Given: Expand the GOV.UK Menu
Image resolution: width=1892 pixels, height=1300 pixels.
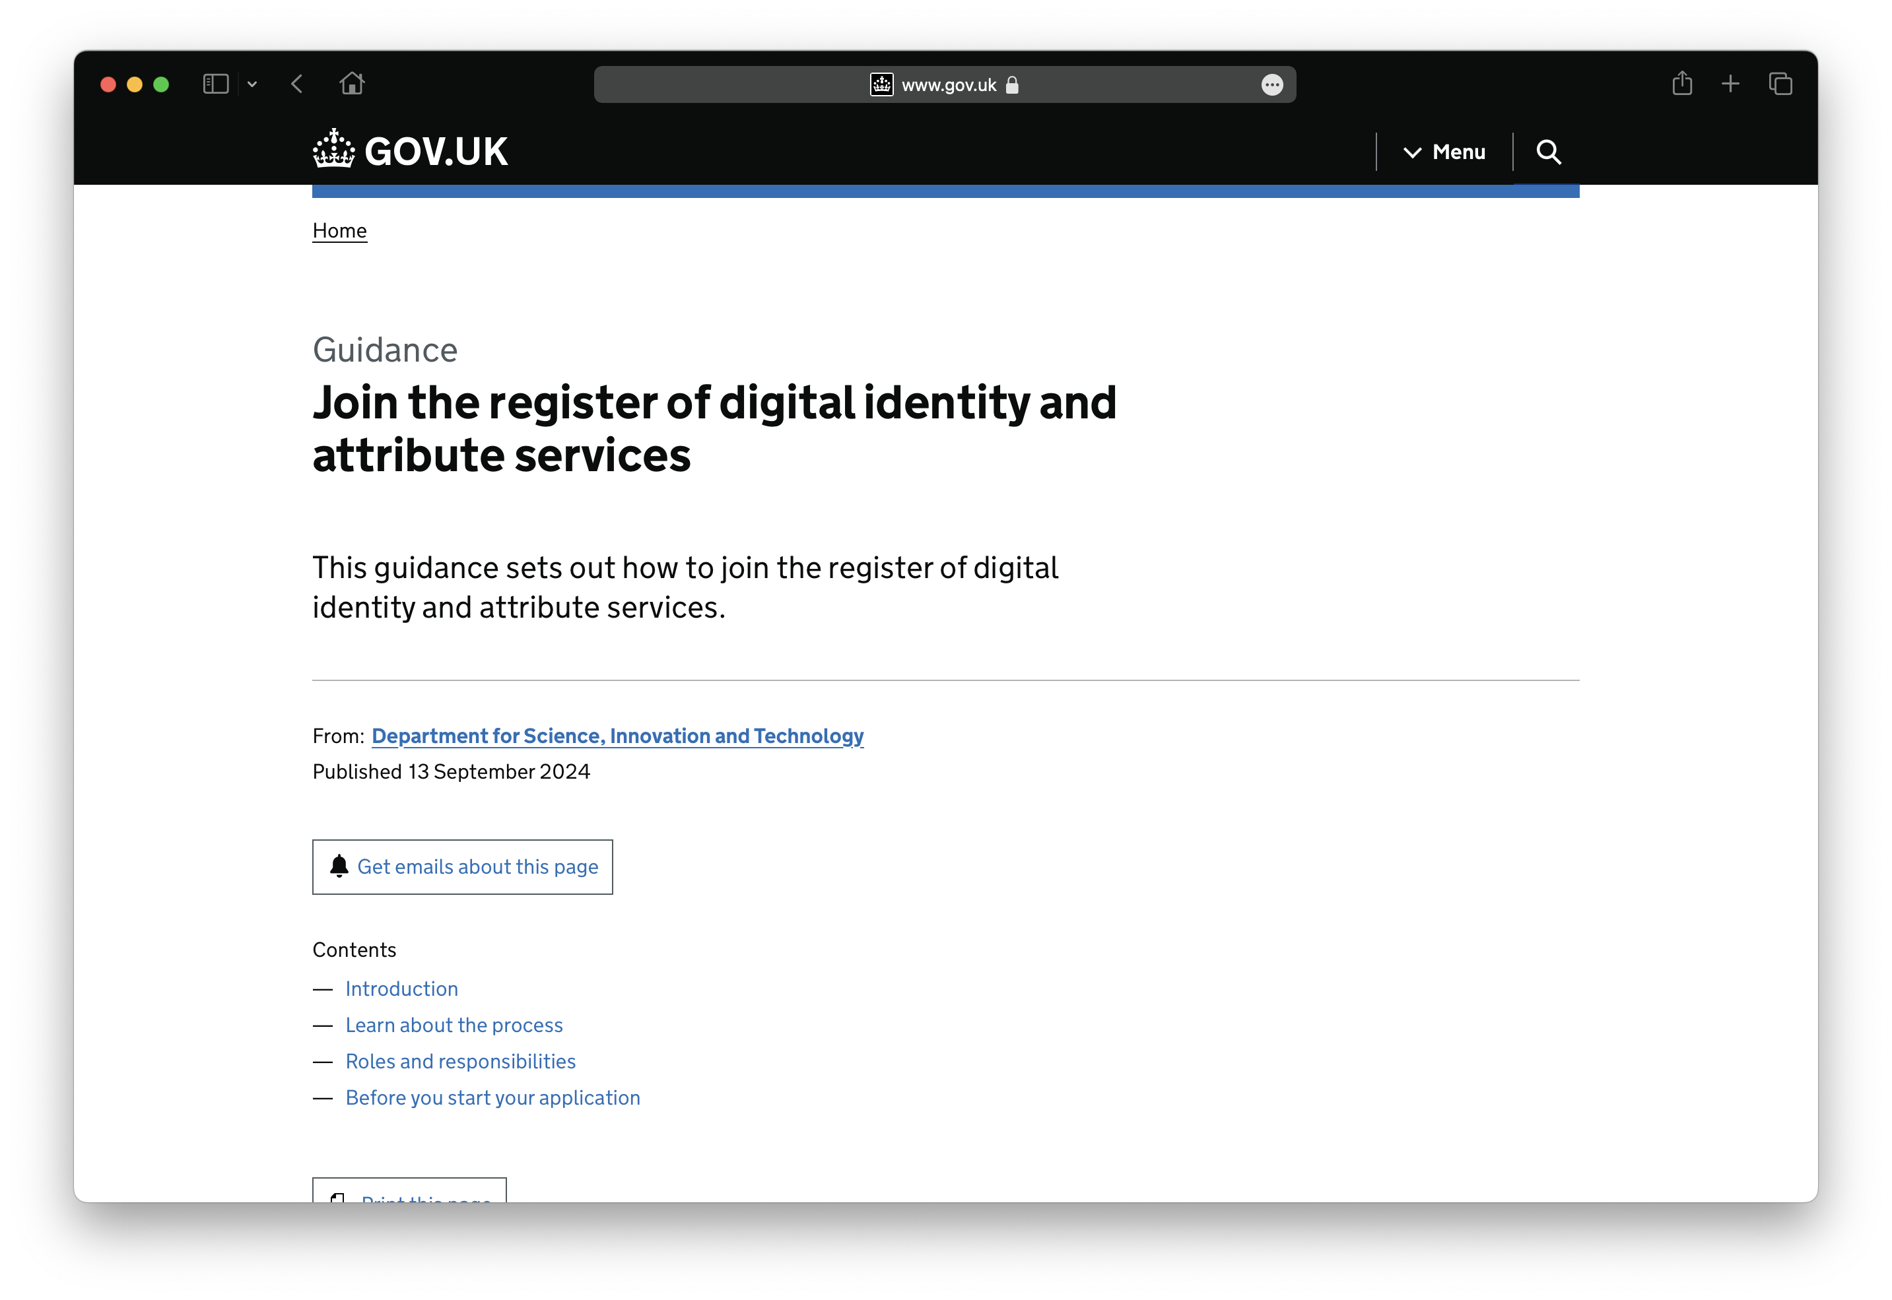Looking at the screenshot, I should coord(1444,152).
